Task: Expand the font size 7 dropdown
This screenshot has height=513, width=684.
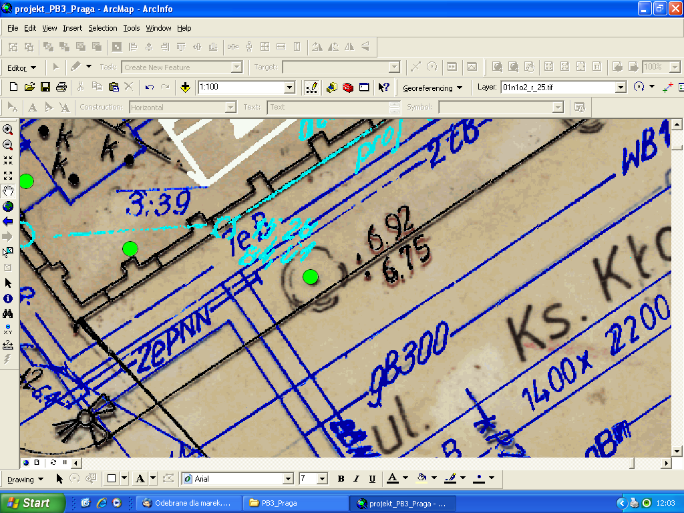Action: (x=323, y=479)
